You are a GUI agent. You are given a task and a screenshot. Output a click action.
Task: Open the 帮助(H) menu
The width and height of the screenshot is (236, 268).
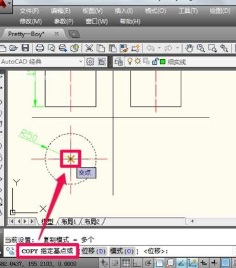130,22
